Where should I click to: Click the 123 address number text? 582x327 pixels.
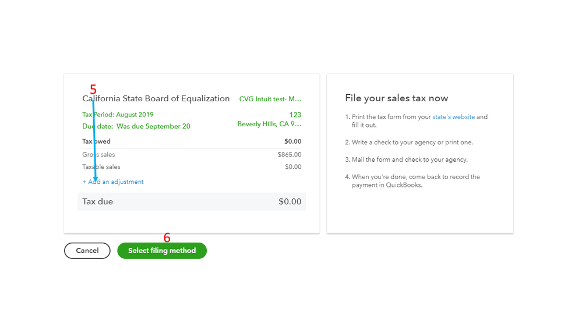pos(295,115)
